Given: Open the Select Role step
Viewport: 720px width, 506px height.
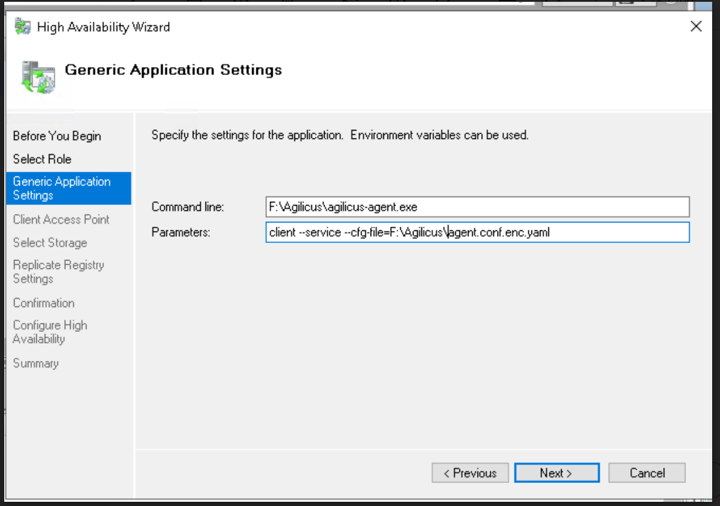Looking at the screenshot, I should pyautogui.click(x=42, y=159).
